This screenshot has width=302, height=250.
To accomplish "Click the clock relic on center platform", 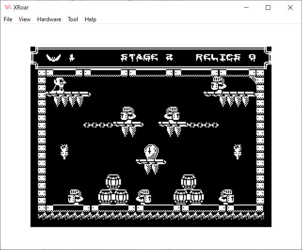I will [150, 152].
